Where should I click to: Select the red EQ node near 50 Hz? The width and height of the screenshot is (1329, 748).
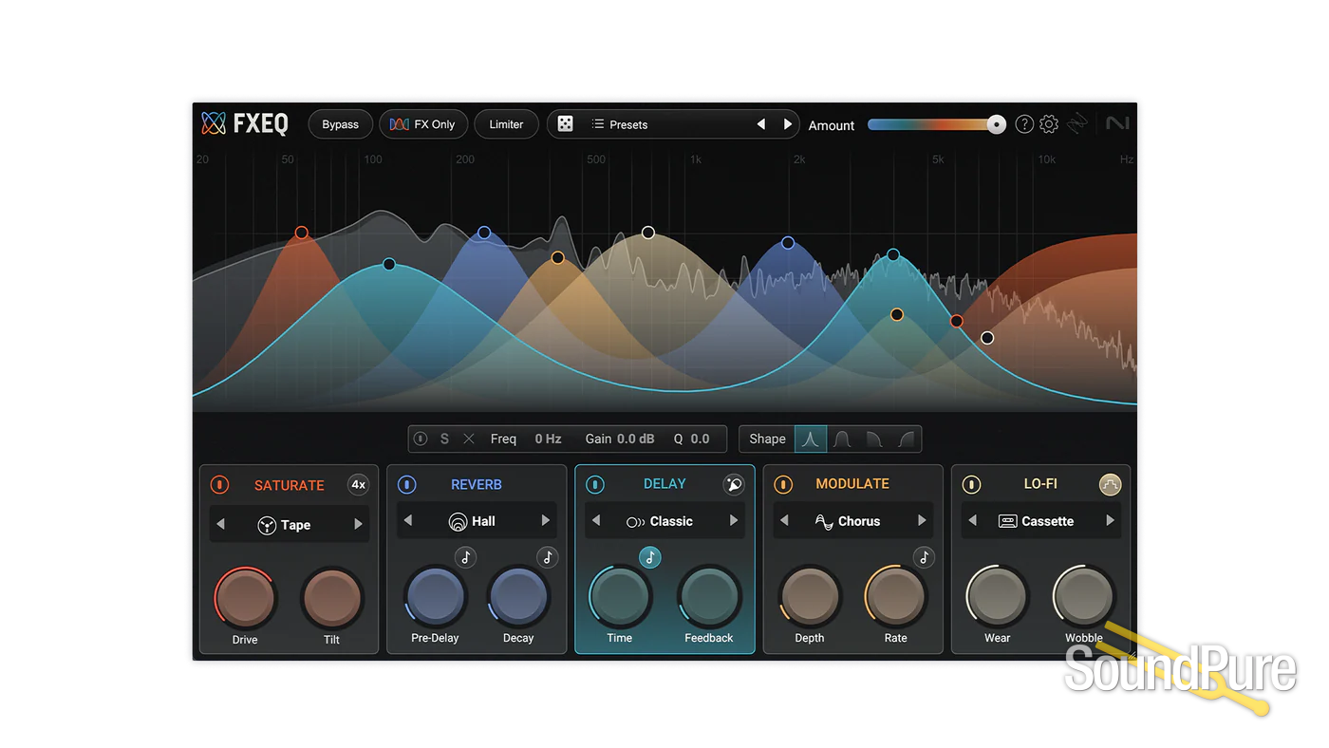pos(302,233)
